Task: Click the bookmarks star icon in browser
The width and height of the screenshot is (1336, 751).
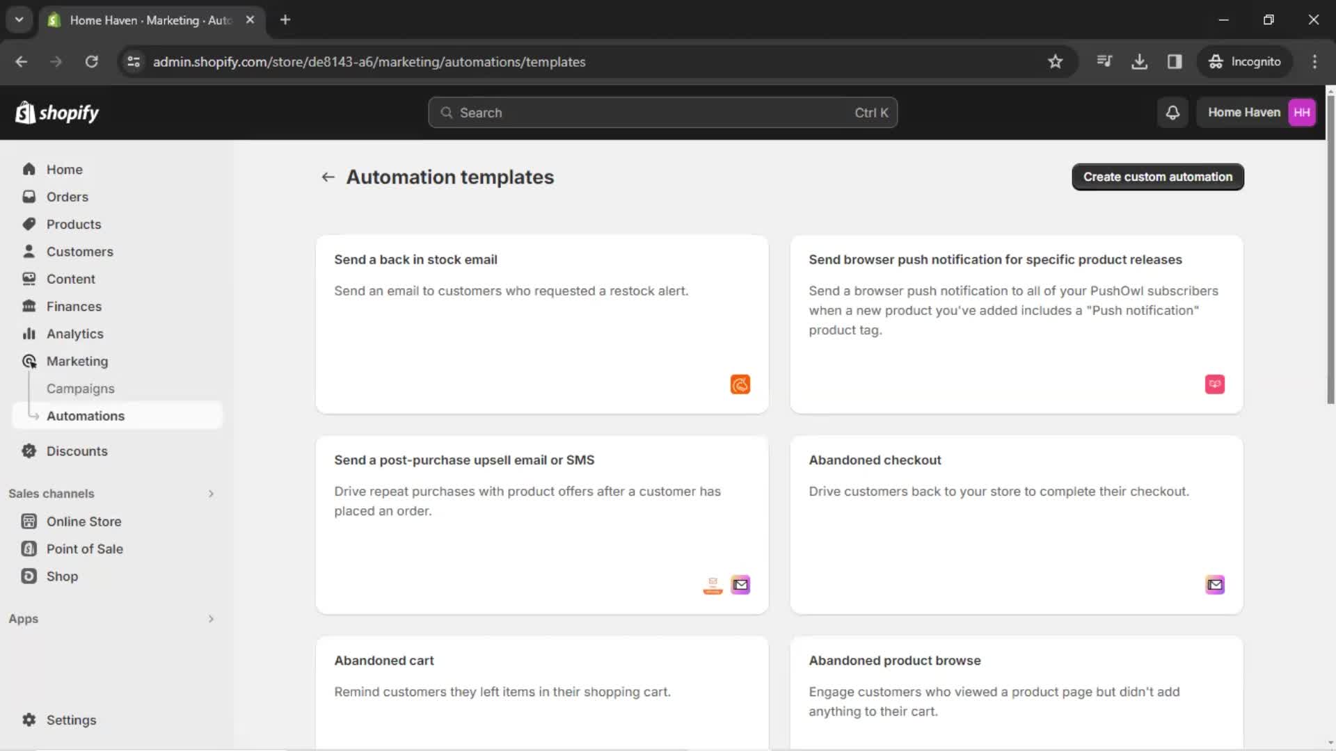Action: (x=1055, y=61)
